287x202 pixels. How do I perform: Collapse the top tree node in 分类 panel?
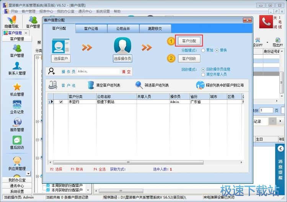[x=38, y=57]
